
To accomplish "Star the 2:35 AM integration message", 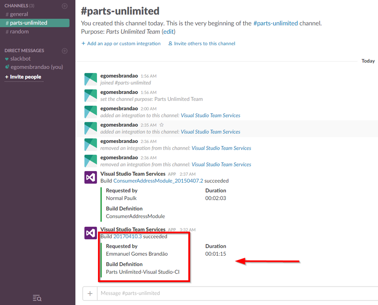I will click(x=162, y=125).
